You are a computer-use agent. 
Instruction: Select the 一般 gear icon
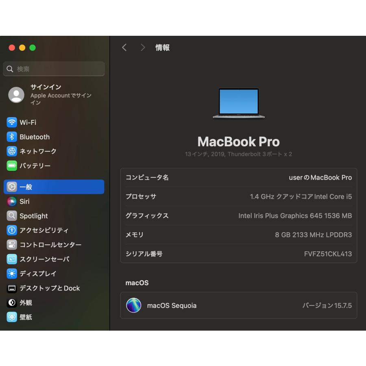click(12, 187)
